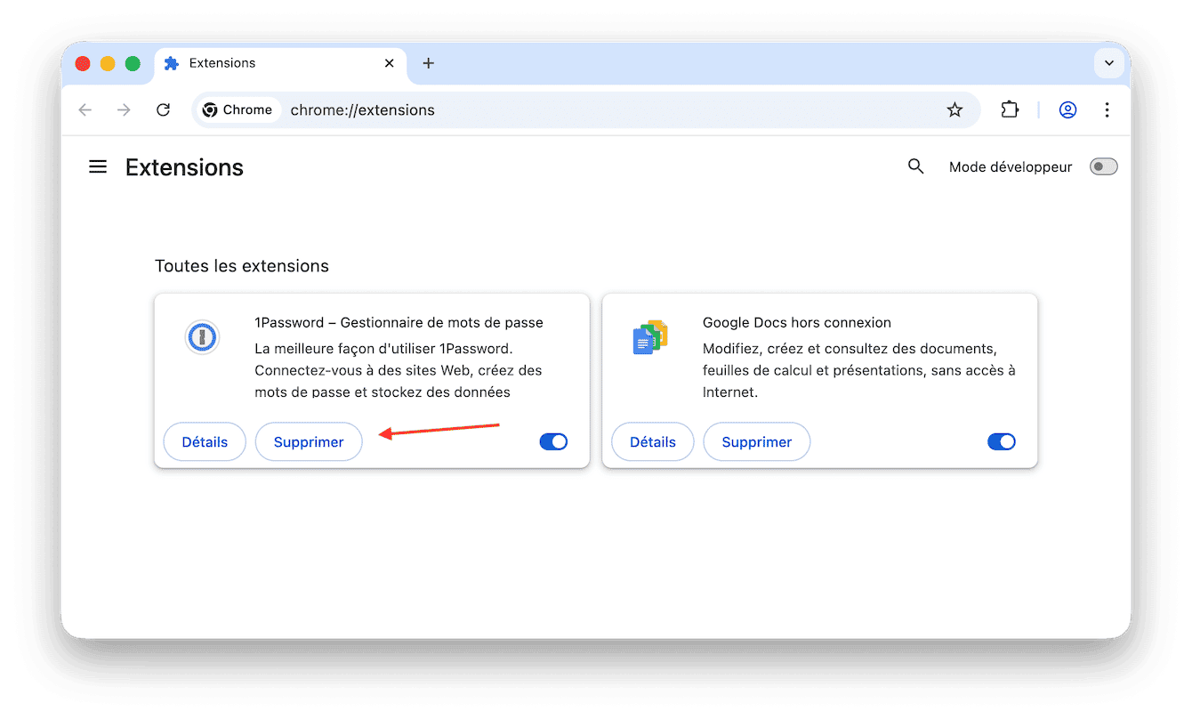Click the 1Password extension icon
This screenshot has width=1192, height=719.
point(202,337)
